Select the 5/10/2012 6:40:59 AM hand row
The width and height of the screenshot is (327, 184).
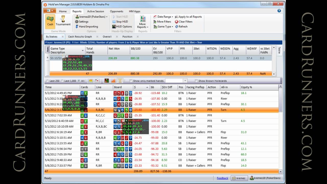click(161, 121)
